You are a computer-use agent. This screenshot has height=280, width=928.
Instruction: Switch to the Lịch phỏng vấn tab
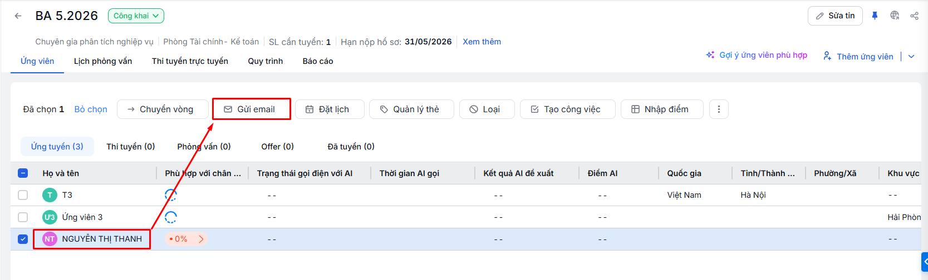(x=103, y=61)
